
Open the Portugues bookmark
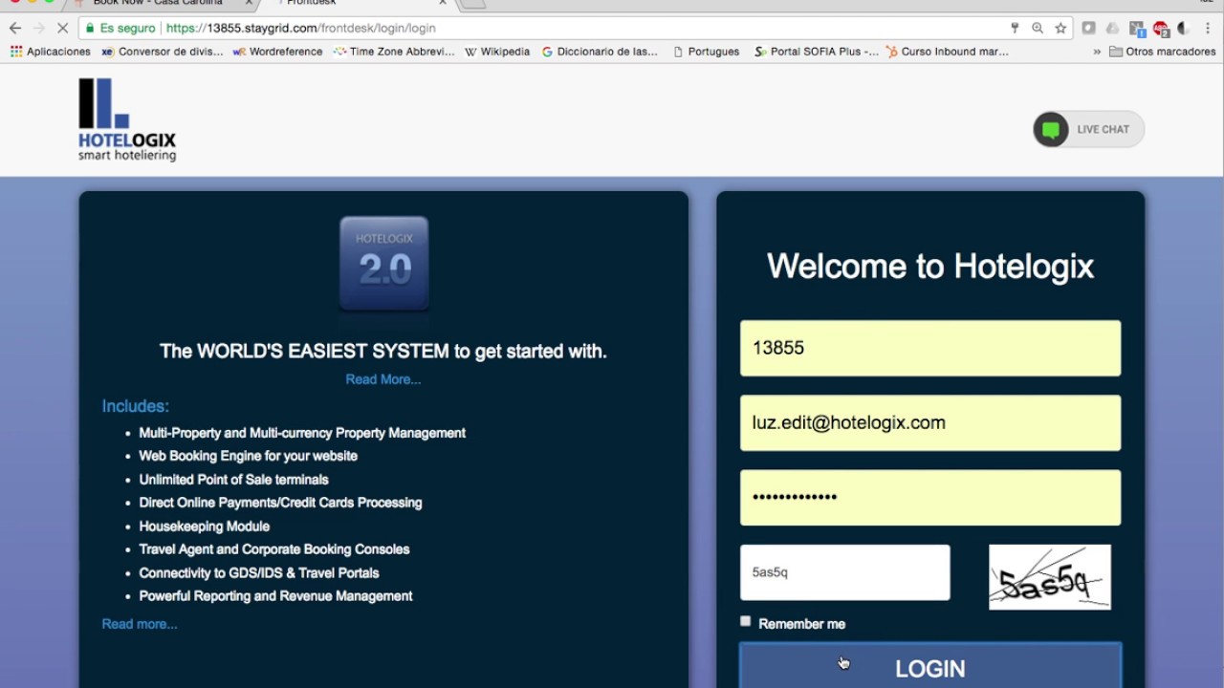pyautogui.click(x=706, y=52)
